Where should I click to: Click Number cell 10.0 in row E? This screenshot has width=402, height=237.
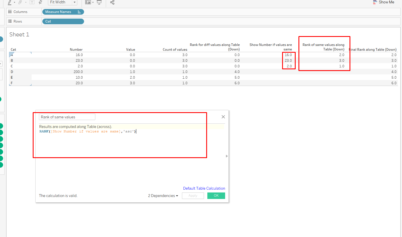point(79,77)
